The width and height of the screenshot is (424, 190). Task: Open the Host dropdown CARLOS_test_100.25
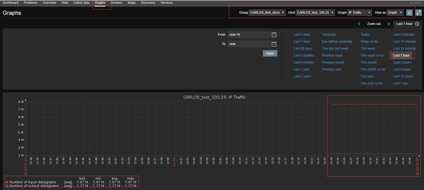click(315, 13)
